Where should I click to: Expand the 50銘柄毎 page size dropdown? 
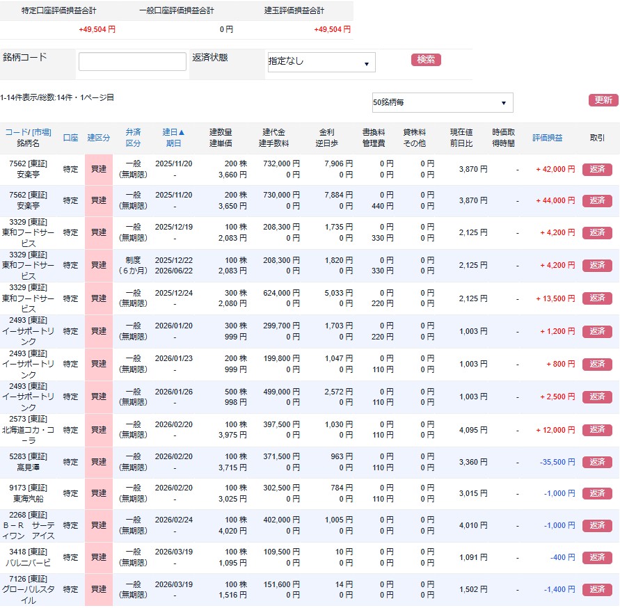(442, 103)
